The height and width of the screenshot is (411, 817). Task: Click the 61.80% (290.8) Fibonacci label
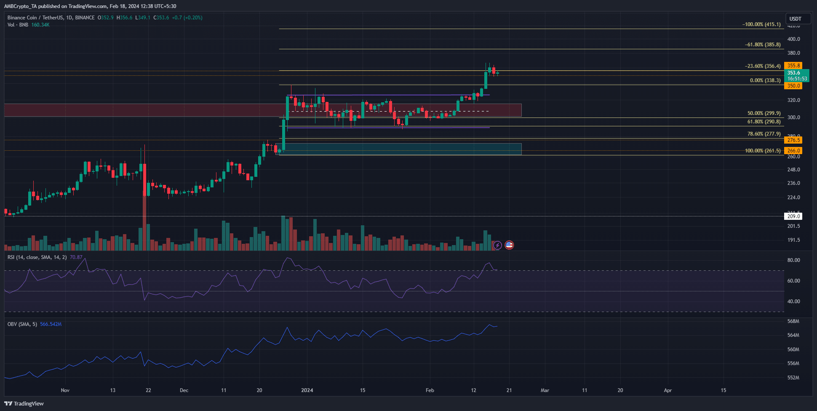coord(764,122)
